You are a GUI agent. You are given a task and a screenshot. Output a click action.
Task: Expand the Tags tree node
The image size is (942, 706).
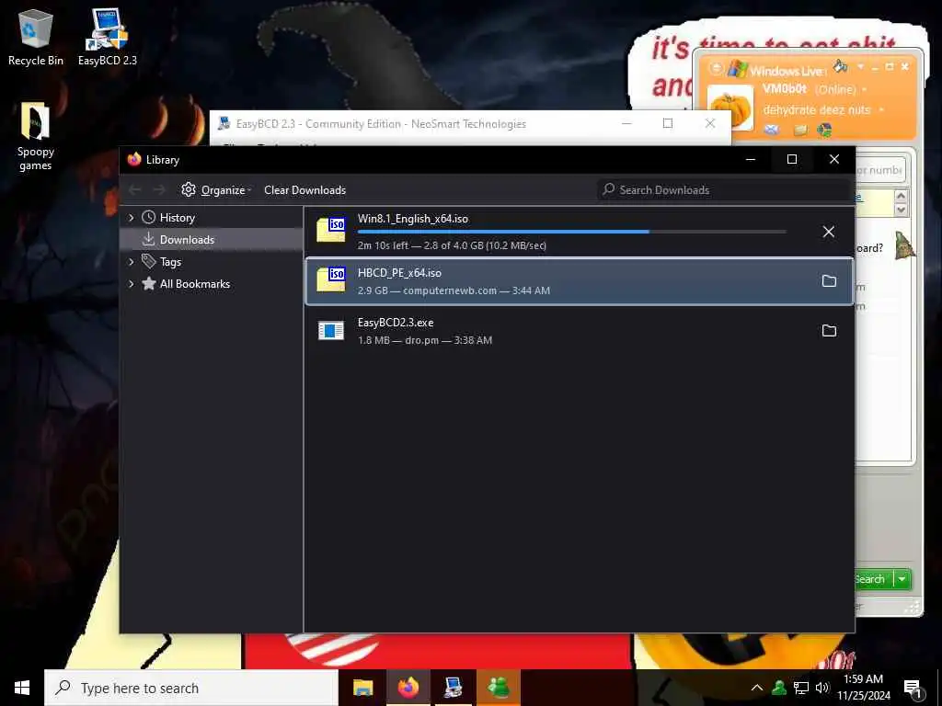pos(131,262)
